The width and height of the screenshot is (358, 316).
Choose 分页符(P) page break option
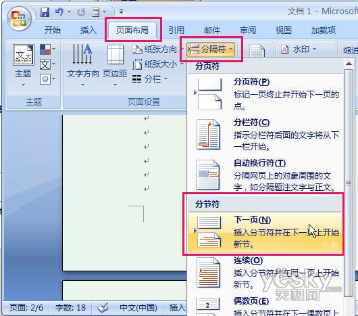point(265,94)
